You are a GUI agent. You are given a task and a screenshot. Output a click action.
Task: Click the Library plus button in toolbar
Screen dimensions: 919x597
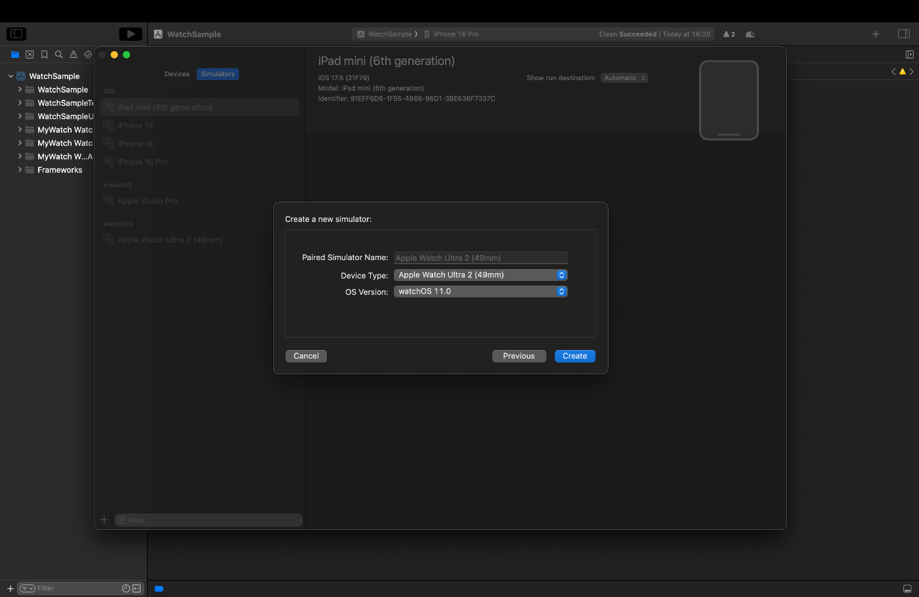coord(876,34)
